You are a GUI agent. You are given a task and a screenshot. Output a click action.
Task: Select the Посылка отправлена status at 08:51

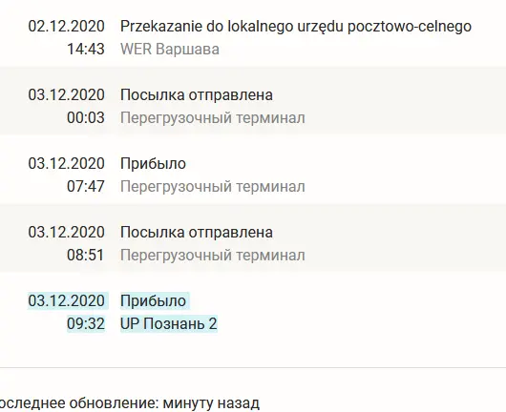click(x=197, y=233)
